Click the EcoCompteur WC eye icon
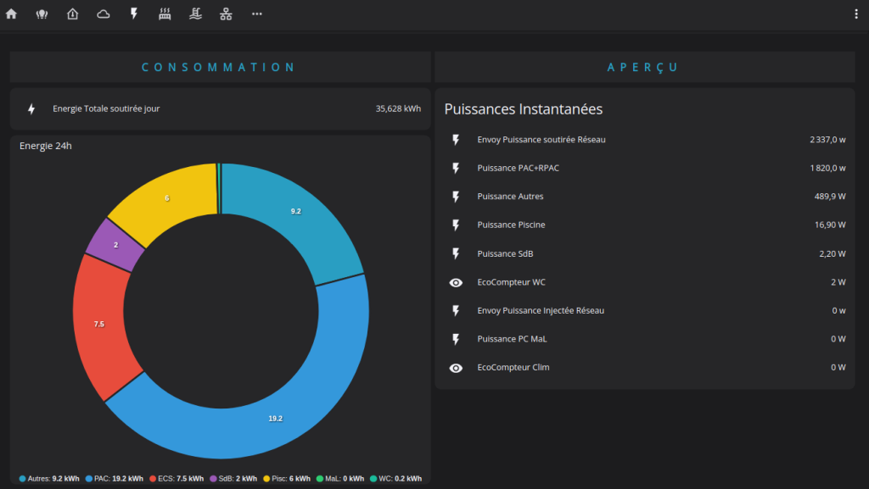 (x=456, y=283)
